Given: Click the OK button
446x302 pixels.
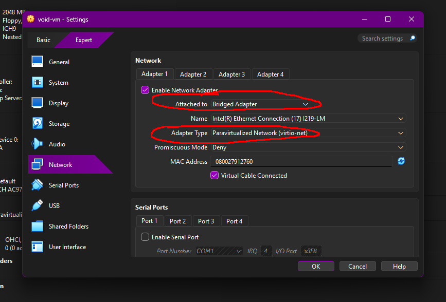Looking at the screenshot, I should tap(316, 266).
